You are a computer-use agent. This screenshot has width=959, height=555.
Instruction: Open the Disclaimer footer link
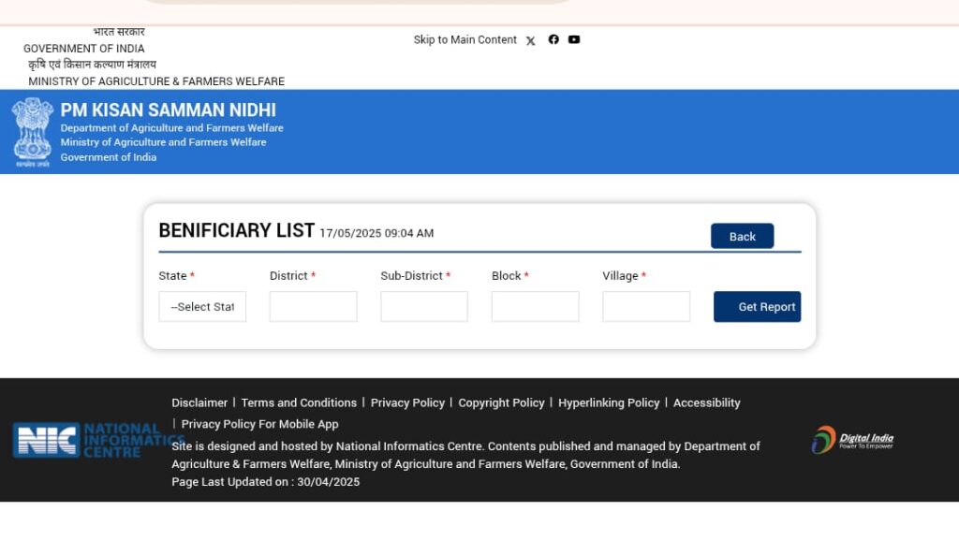pos(199,402)
